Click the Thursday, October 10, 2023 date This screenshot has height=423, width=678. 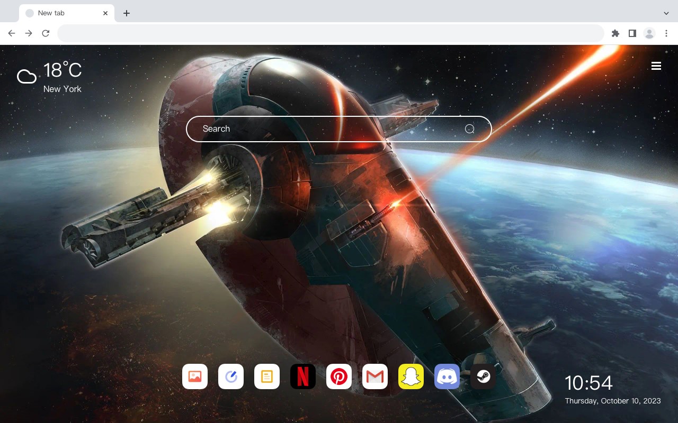pos(613,401)
